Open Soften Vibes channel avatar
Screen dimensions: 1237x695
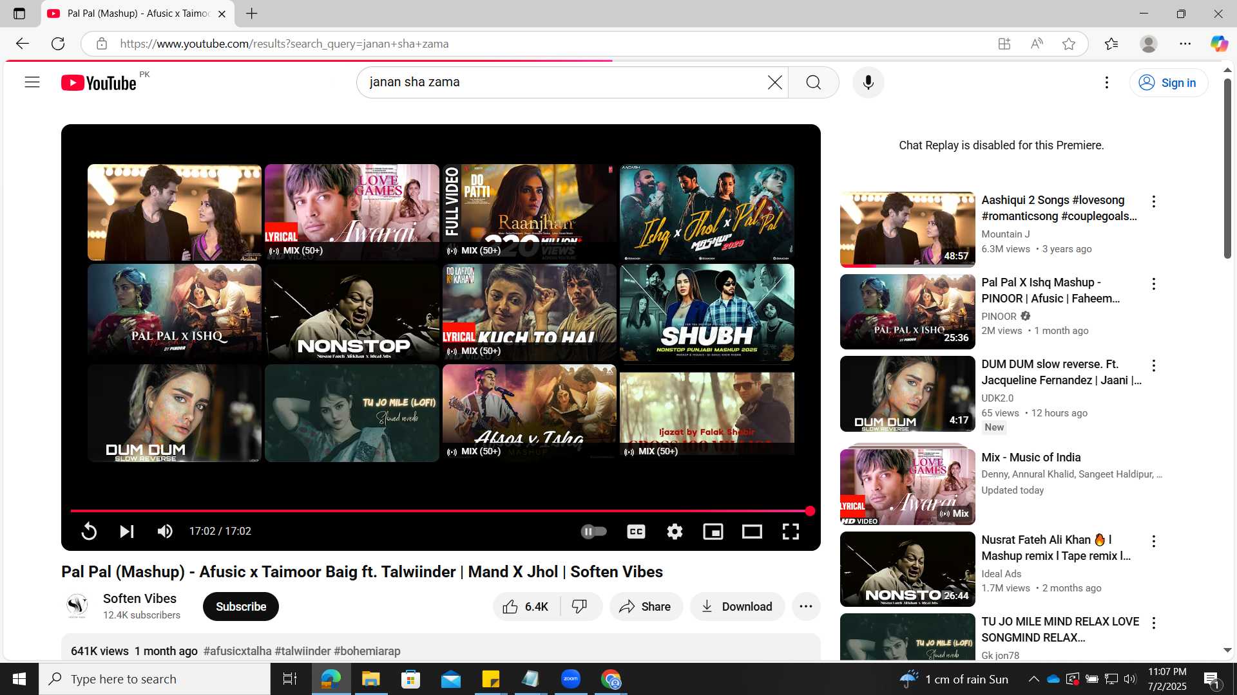pos(77,606)
